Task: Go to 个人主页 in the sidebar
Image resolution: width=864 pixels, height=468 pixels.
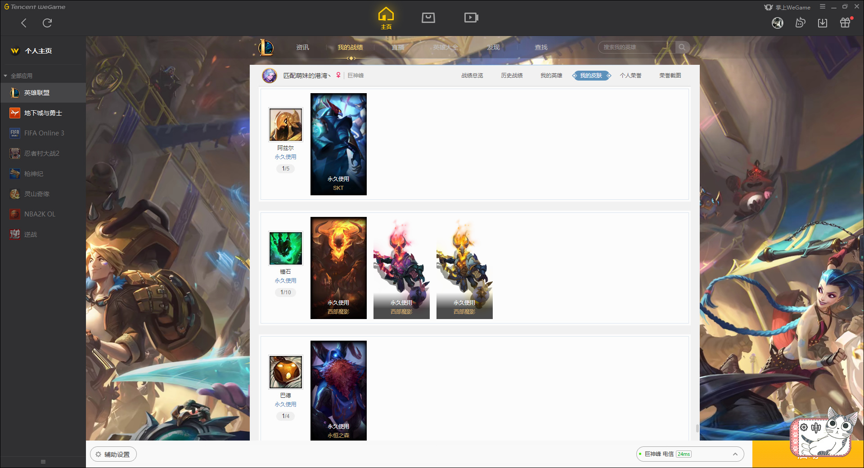Action: click(38, 51)
